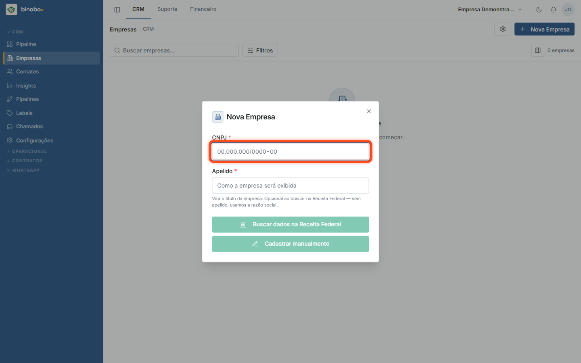Click the settings gear beside Nova Empresa

(503, 29)
